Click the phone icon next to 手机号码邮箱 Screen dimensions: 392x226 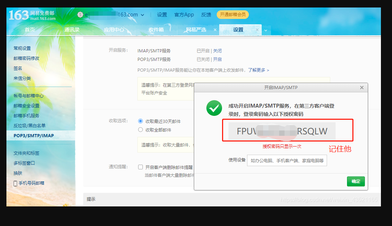15,183
